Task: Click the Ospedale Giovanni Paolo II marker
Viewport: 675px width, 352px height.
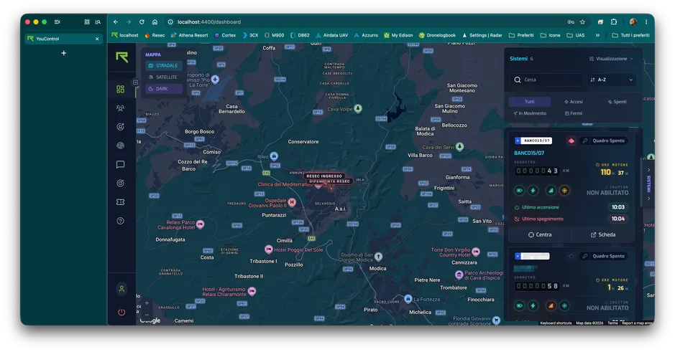Action: coord(292,202)
